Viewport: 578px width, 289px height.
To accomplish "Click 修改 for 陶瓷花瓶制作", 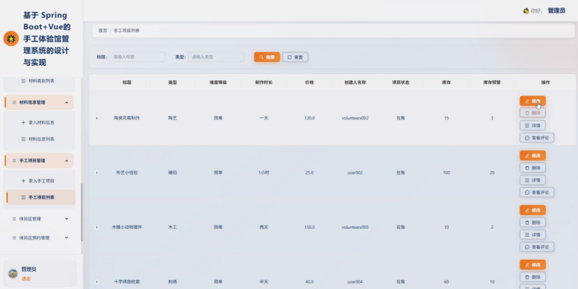I will tap(533, 101).
